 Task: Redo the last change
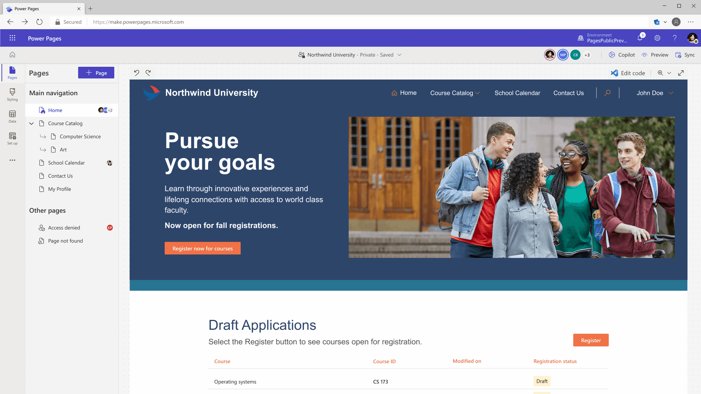148,73
